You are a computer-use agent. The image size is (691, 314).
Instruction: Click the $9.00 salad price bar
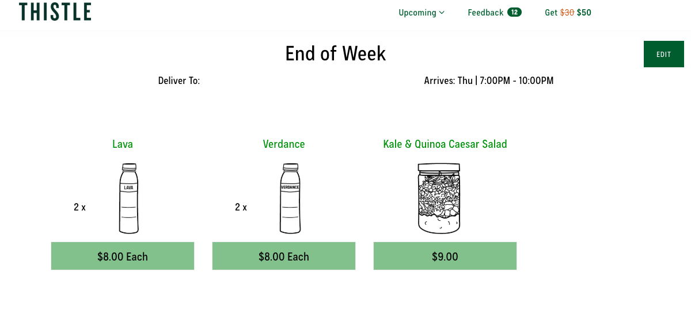[445, 256]
